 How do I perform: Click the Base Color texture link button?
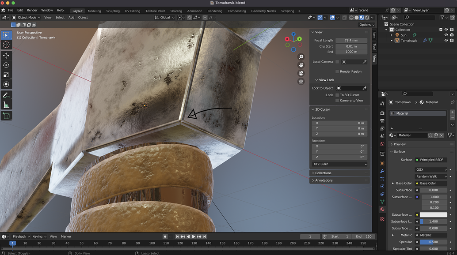click(x=431, y=184)
